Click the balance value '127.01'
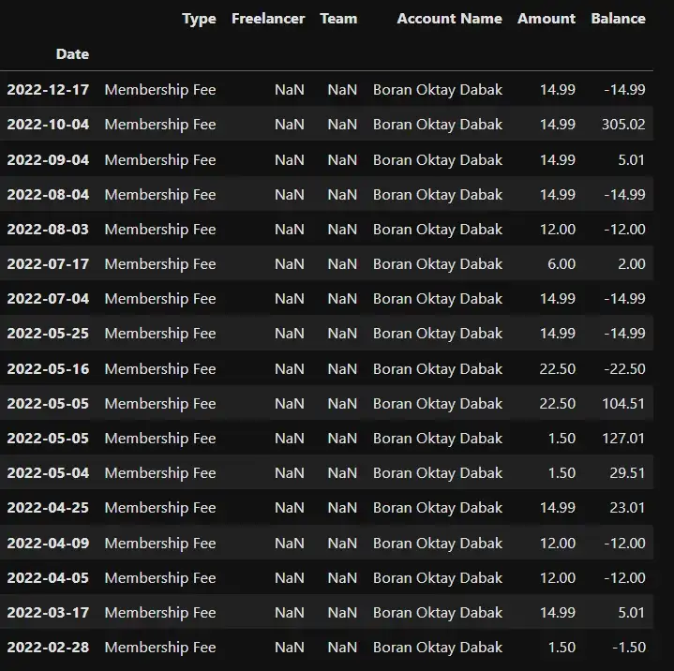Image resolution: width=674 pixels, height=671 pixels. tap(623, 438)
